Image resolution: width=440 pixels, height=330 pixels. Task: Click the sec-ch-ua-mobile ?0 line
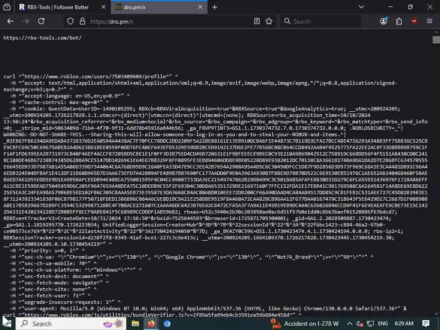pos(53,263)
